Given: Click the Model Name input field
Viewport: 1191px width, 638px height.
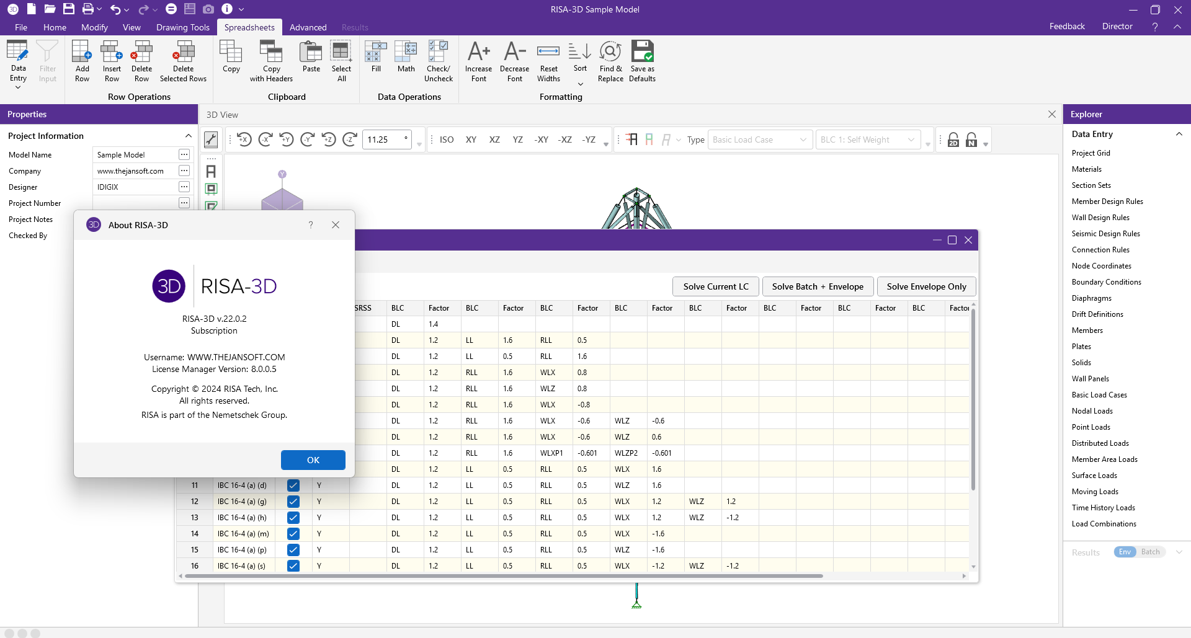Looking at the screenshot, I should [135, 155].
